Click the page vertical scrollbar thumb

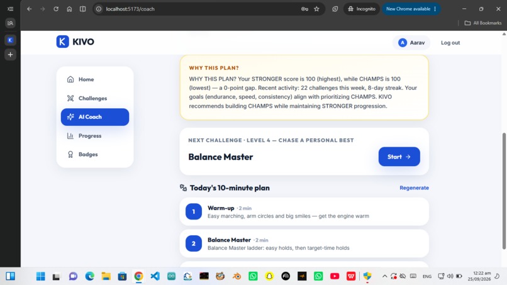tap(504, 191)
